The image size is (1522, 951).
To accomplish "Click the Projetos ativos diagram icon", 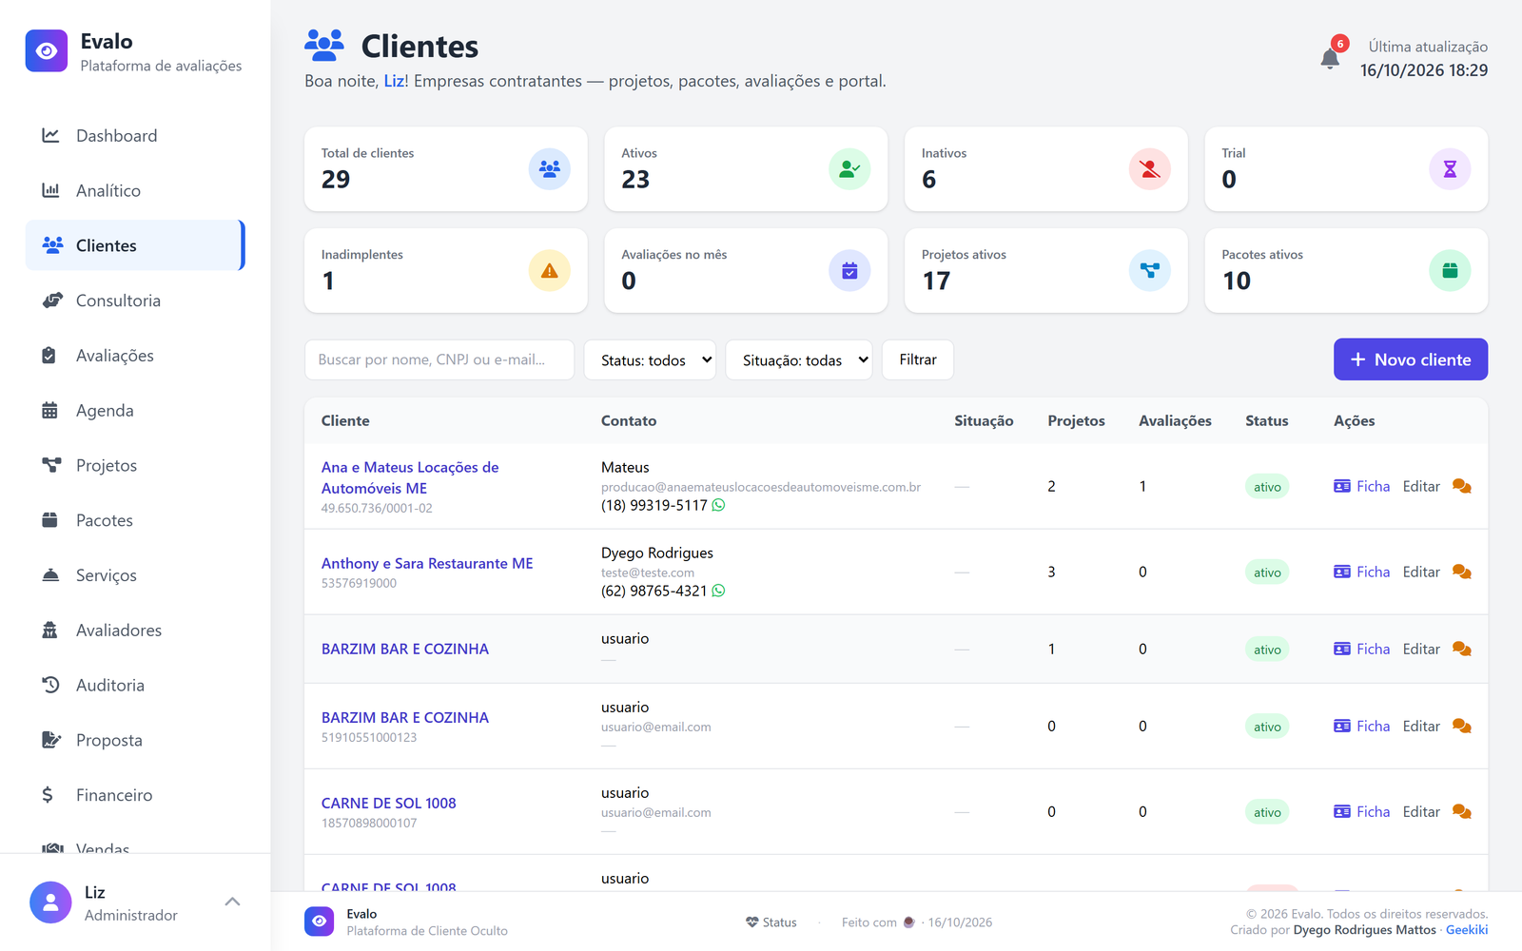I will pos(1150,271).
